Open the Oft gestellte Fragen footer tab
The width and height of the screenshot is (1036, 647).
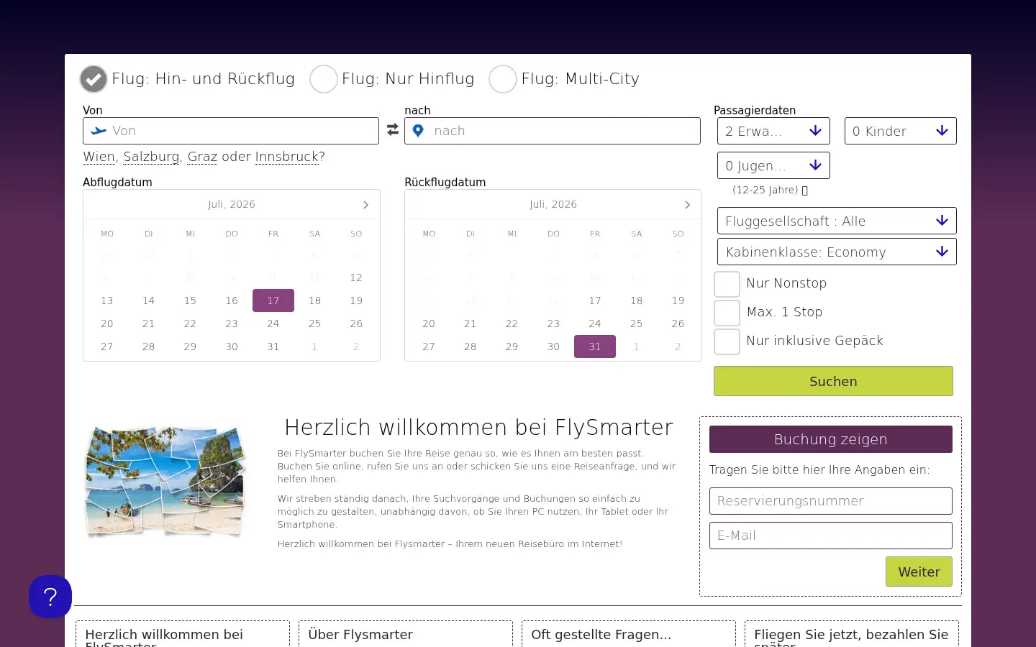(x=629, y=634)
